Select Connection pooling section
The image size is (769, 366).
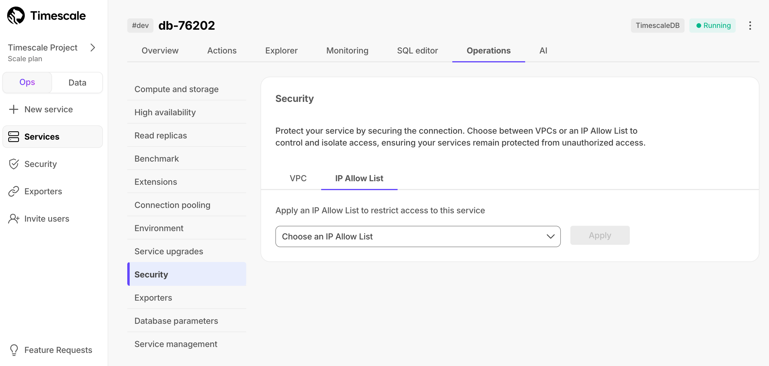[x=186, y=205]
